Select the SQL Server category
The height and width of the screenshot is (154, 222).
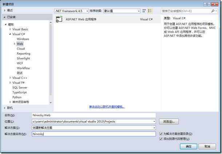tap(20, 88)
